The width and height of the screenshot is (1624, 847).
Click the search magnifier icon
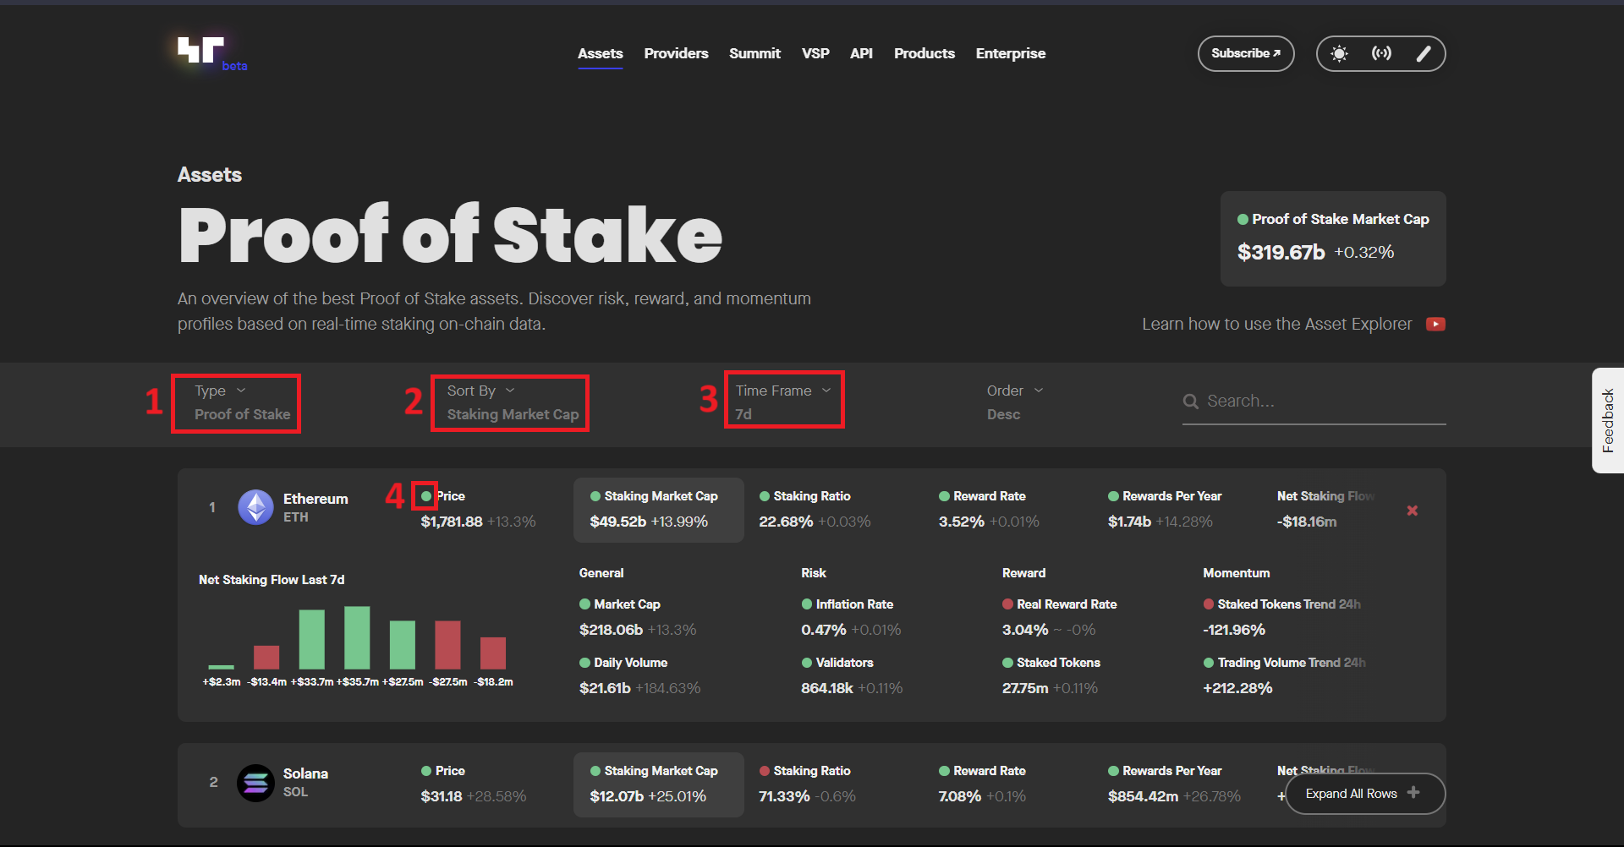(x=1190, y=402)
